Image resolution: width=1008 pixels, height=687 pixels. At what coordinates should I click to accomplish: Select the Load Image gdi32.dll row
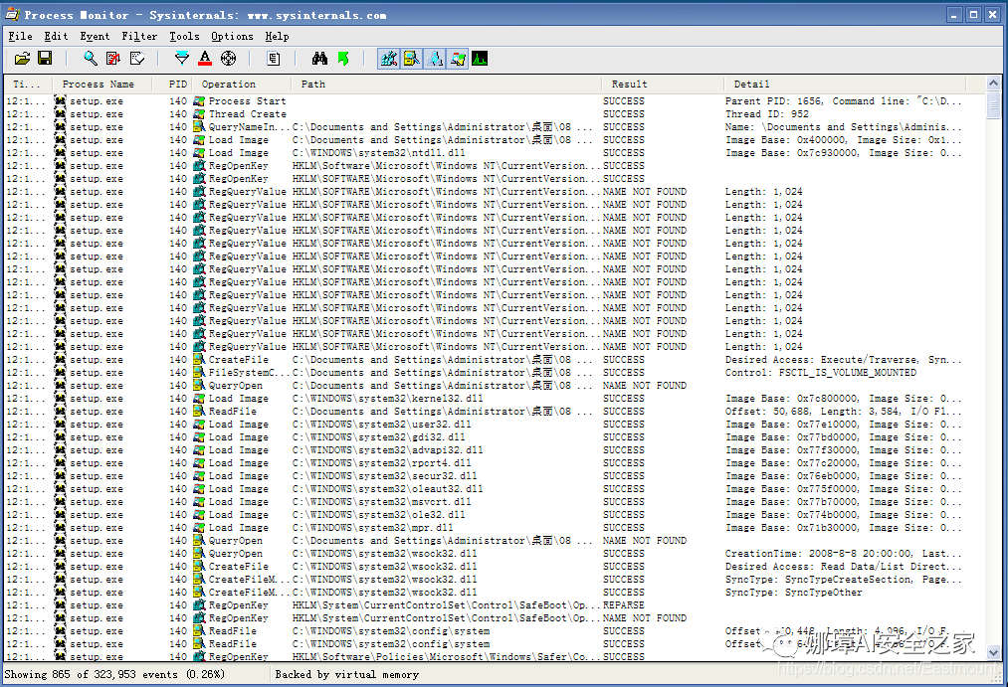coord(495,437)
